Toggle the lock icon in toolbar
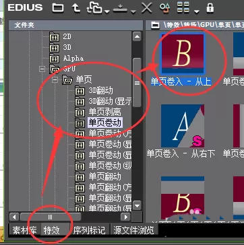Image resolution: width=244 pixels, height=245 pixels. (210, 8)
